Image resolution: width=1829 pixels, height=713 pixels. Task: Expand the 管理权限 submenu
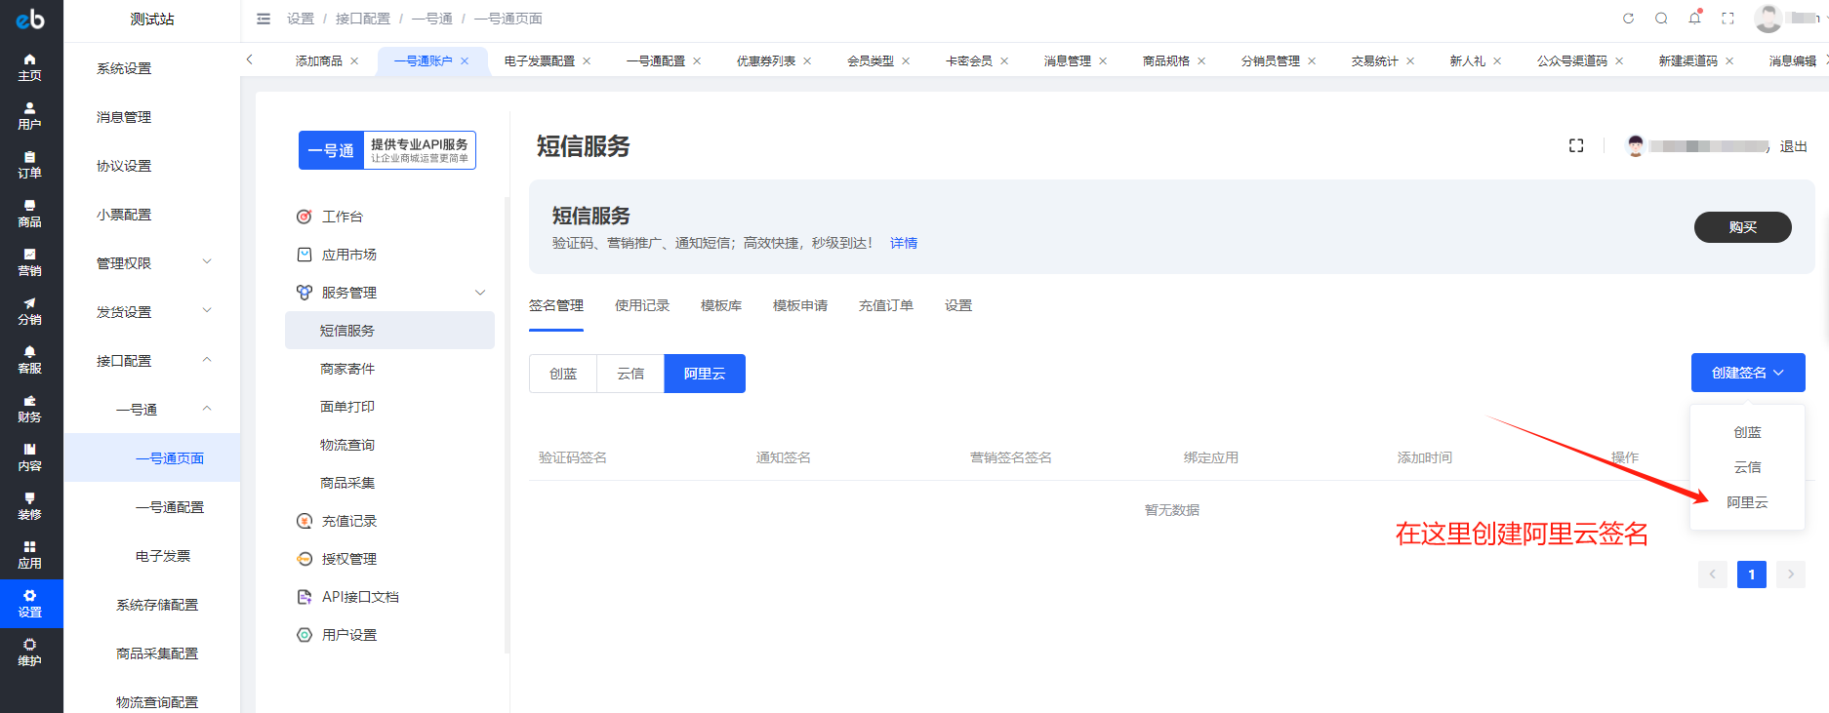click(x=151, y=263)
